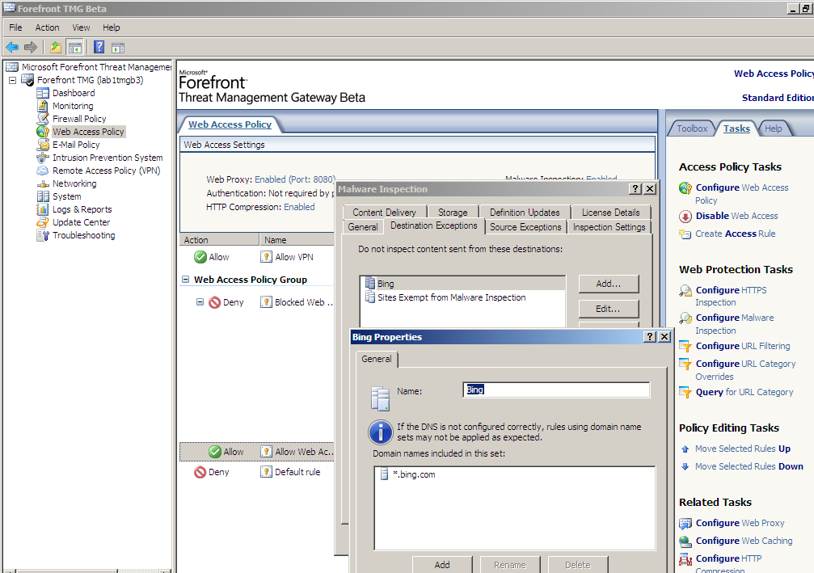814x573 pixels.
Task: Click Configure Web Proxy link
Action: [x=740, y=523]
